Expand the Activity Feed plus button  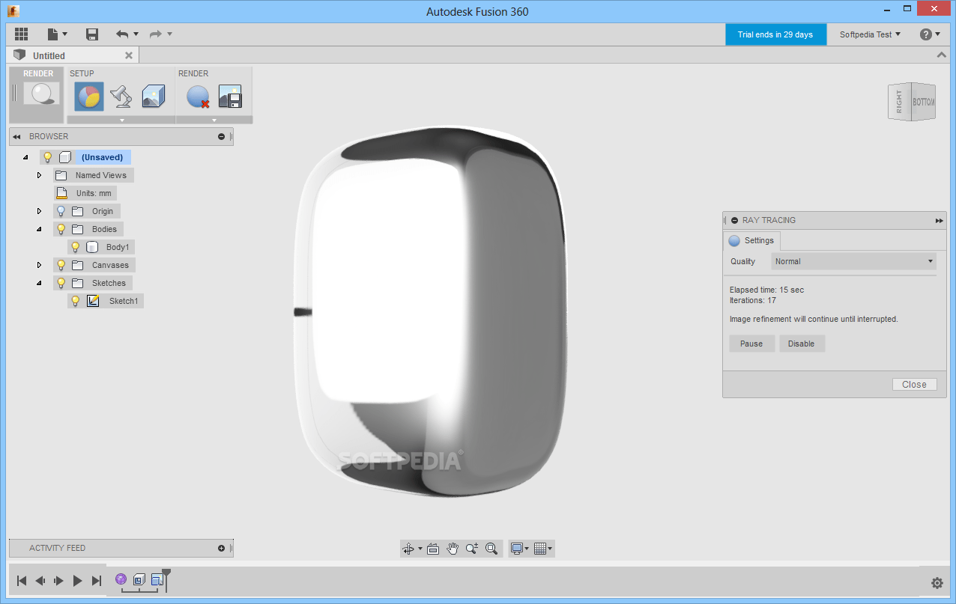pyautogui.click(x=221, y=548)
